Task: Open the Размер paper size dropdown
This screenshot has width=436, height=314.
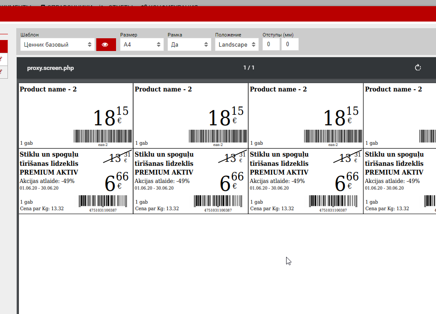Action: 142,44
